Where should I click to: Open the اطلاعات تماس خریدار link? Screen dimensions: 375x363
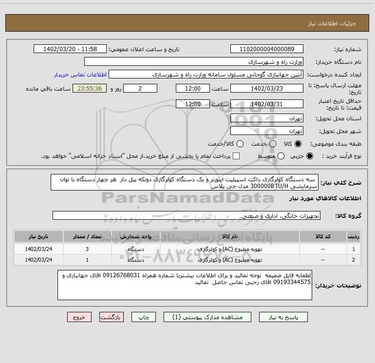[x=80, y=75]
